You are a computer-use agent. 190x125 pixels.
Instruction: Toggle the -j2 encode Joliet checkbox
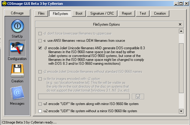pos(40,72)
